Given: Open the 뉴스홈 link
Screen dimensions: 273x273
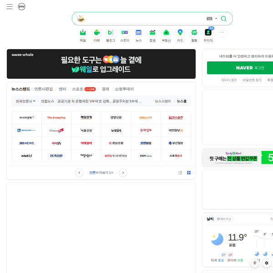Looking at the screenshot, I should tap(182, 101).
